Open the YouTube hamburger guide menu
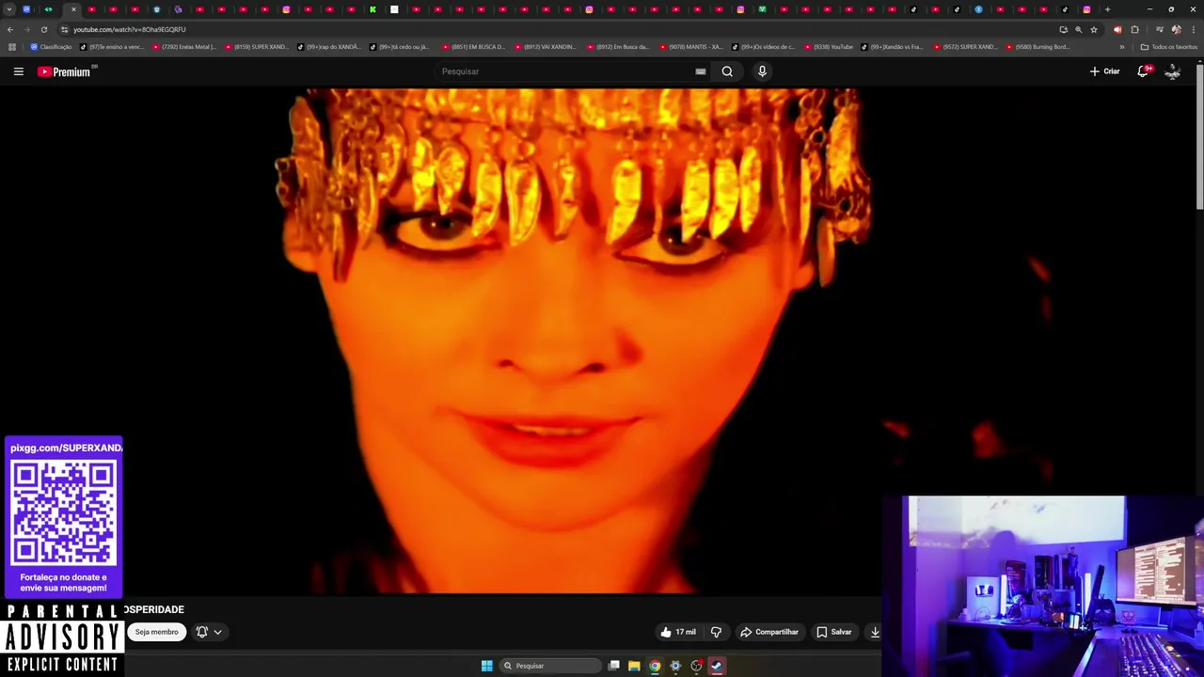 tap(18, 71)
